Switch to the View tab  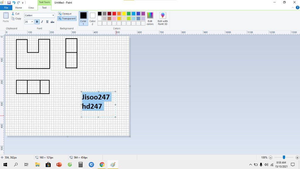click(x=31, y=8)
